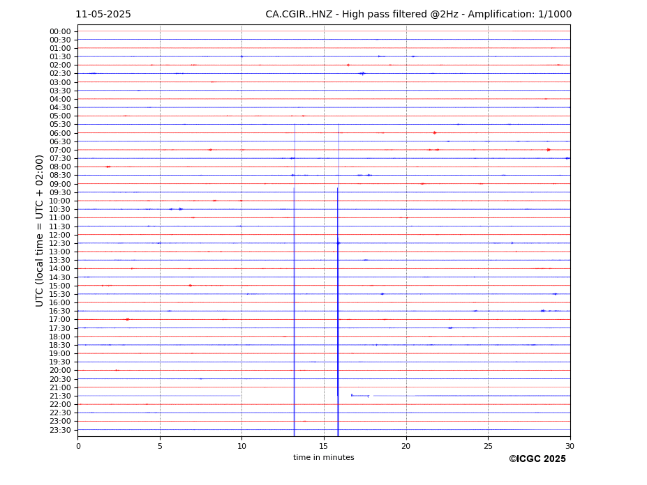Pick the 01:00 row time label
Image resolution: width=647 pixels, height=485 pixels.
pos(60,49)
